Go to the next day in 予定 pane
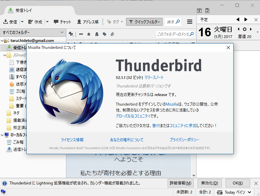260x196 pixels. (246, 19)
